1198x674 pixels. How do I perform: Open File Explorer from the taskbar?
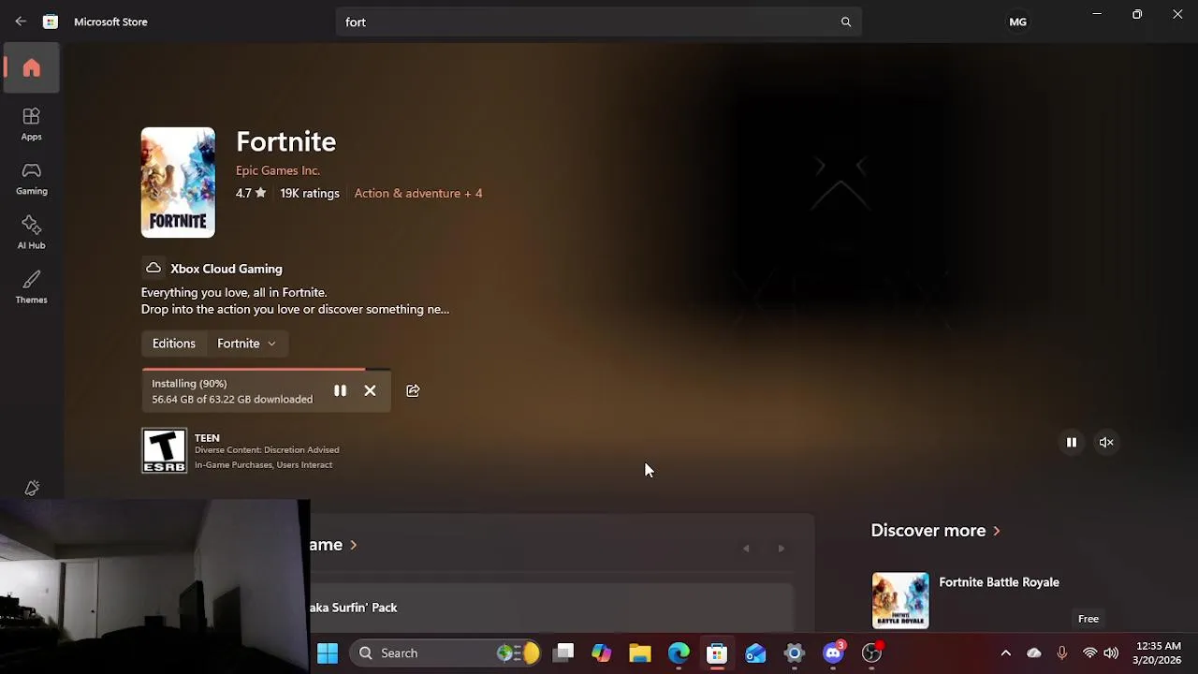point(639,652)
